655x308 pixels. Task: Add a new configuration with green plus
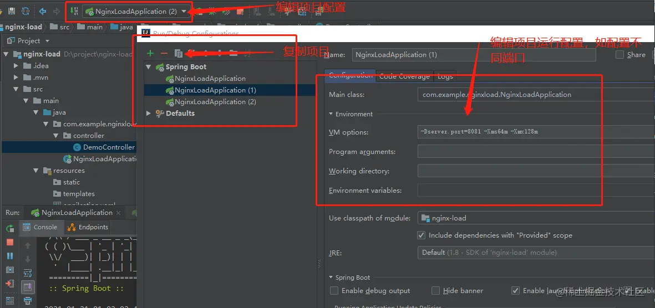[150, 53]
